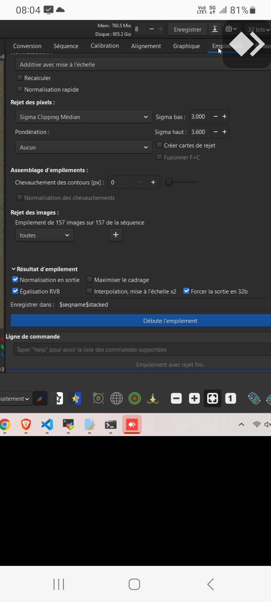The width and height of the screenshot is (271, 602).
Task: Uncheck Forcer la sortie en 32b
Action: (x=186, y=291)
